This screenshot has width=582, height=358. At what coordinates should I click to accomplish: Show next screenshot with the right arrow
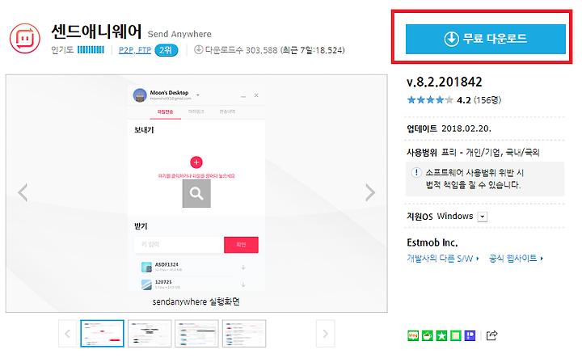point(369,192)
